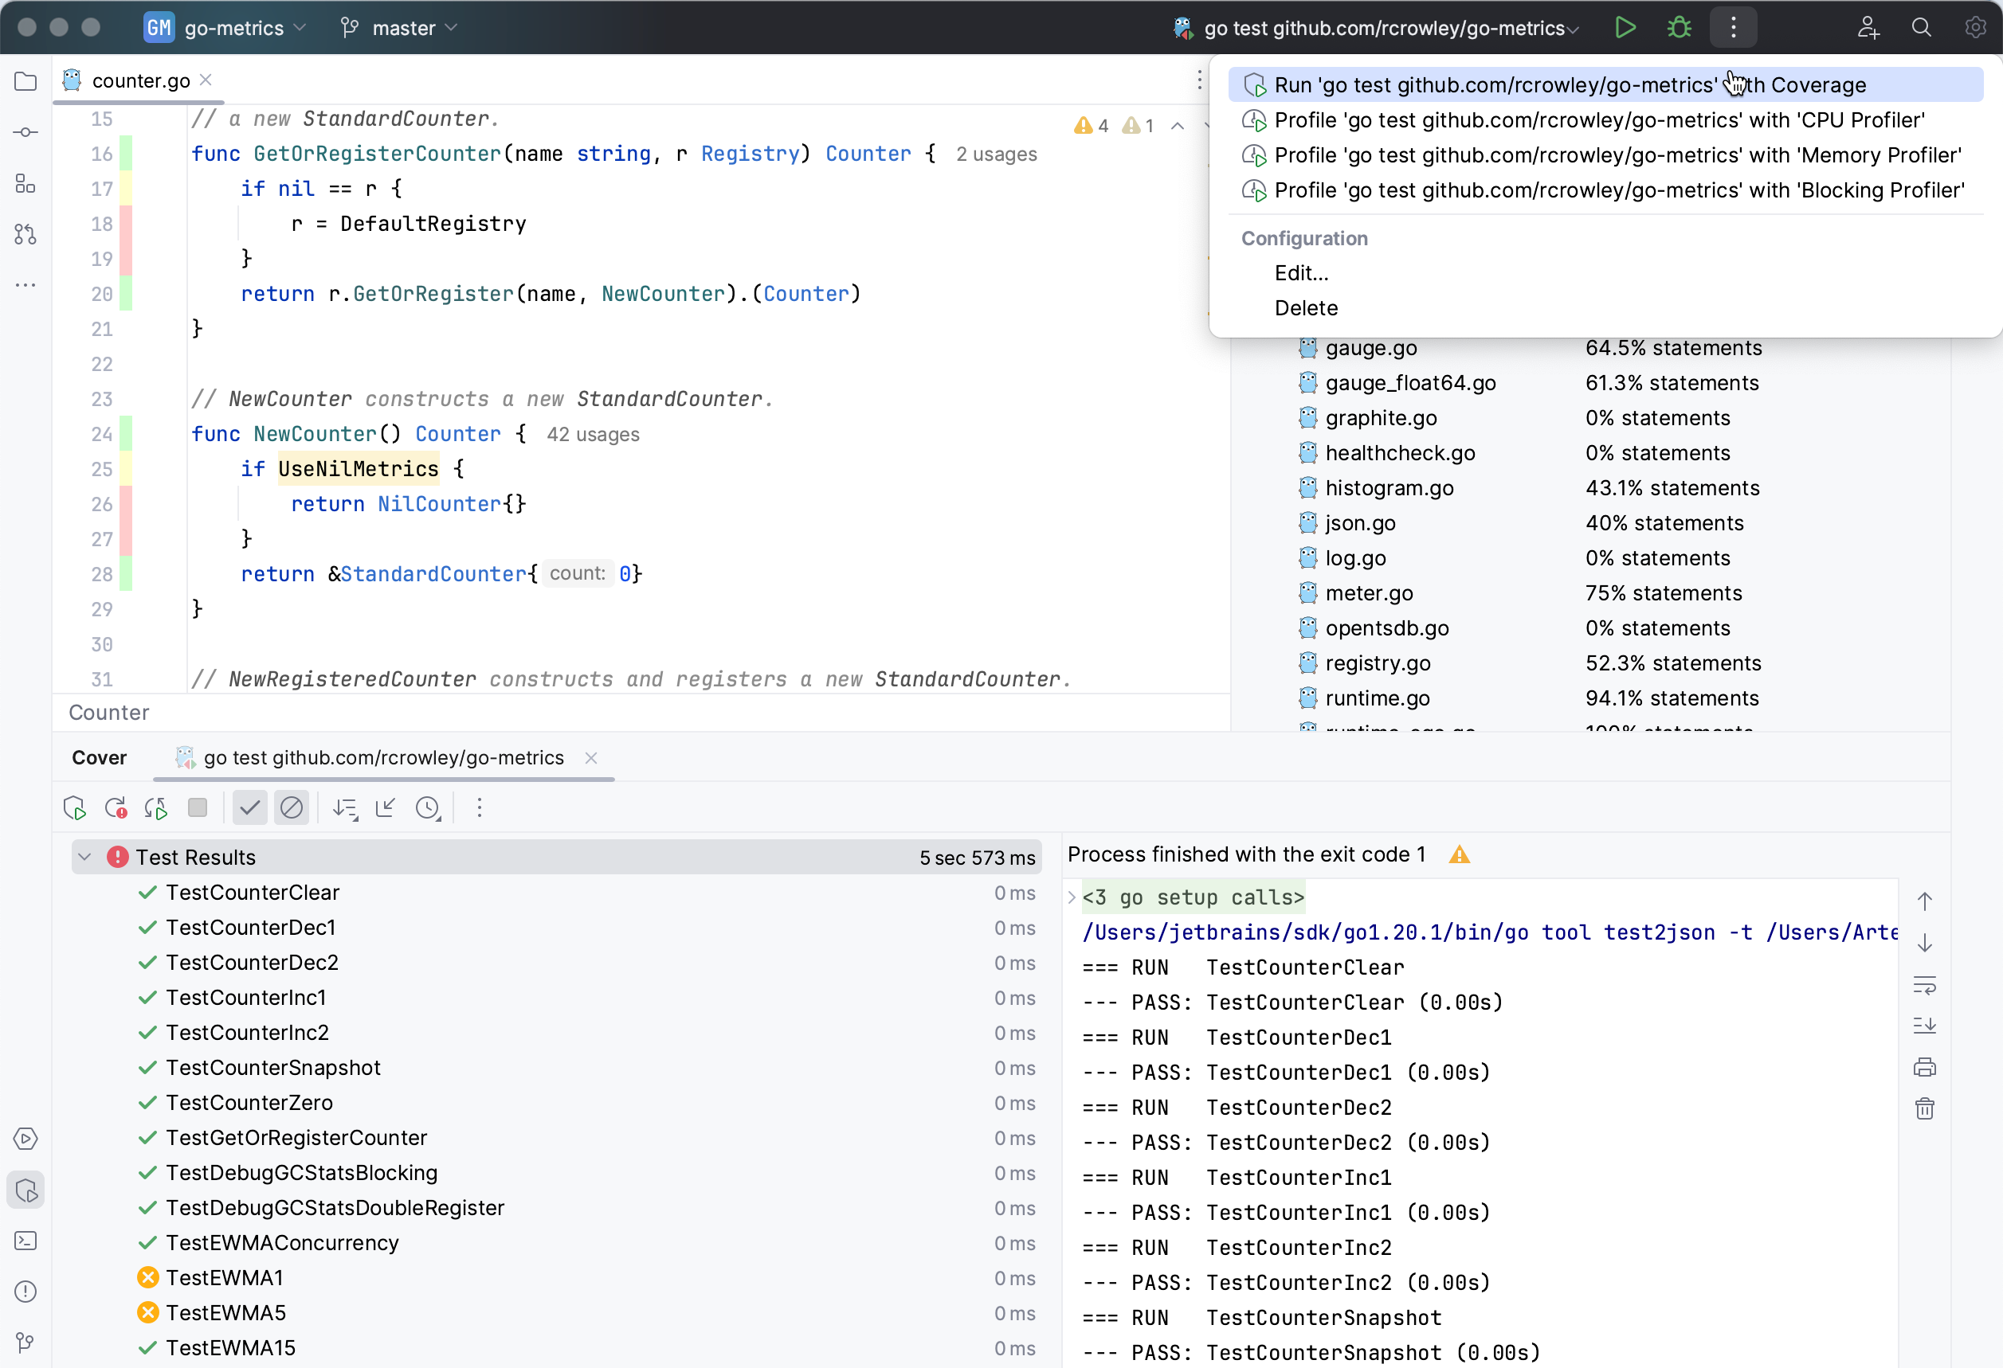The image size is (2003, 1368).
Task: Open the Problems tool window
Action: tap(25, 1292)
